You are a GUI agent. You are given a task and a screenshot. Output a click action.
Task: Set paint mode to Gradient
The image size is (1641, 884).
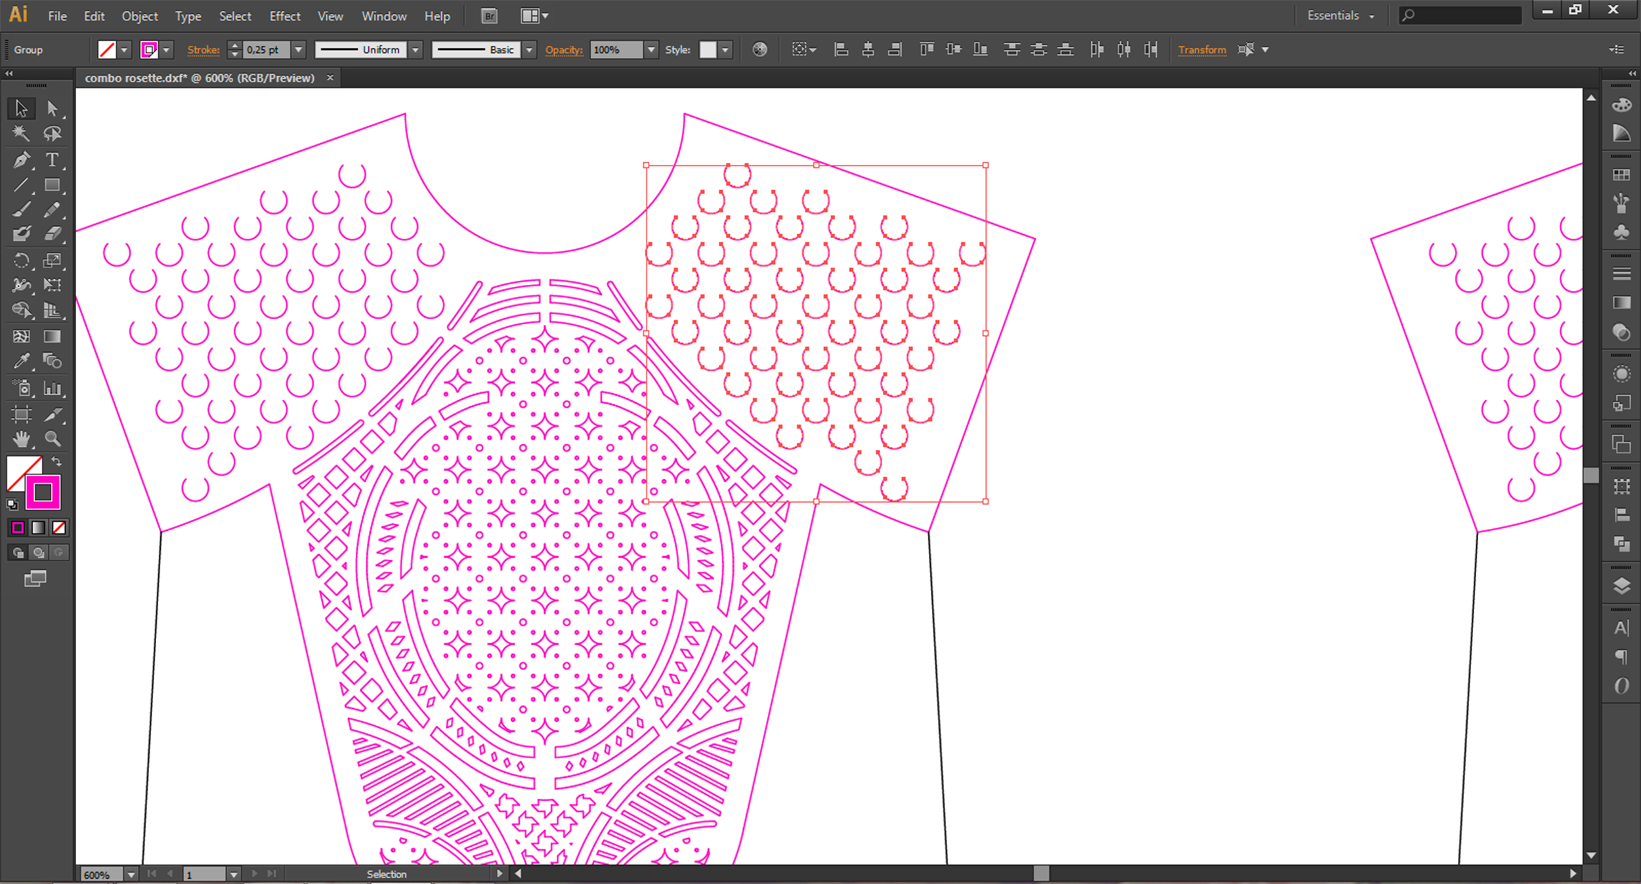pos(38,528)
